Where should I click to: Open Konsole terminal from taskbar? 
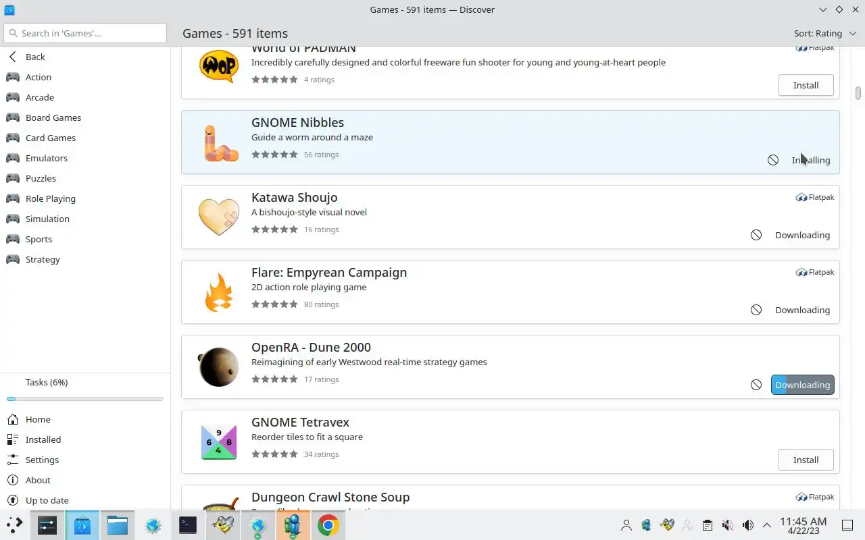[x=188, y=524]
